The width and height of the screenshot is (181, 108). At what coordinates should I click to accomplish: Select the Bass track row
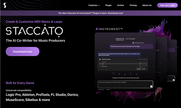click(122, 64)
